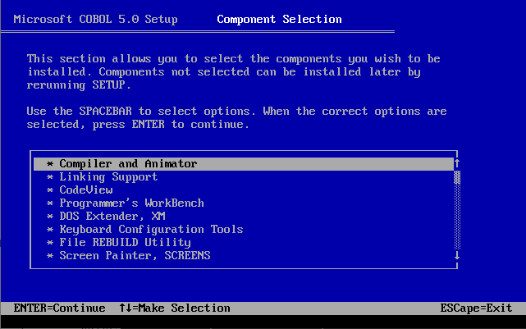Toggle asterisk mark beside Programmer's WorkBench
The height and width of the screenshot is (329, 526).
coord(50,203)
